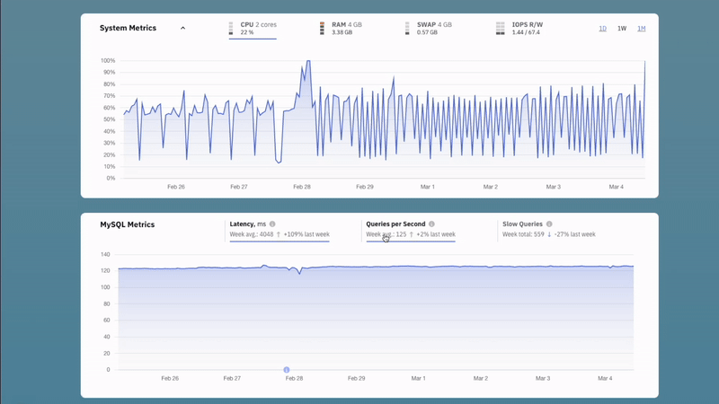
Task: Click the IOPS read/write bars icon
Action: pos(501,29)
